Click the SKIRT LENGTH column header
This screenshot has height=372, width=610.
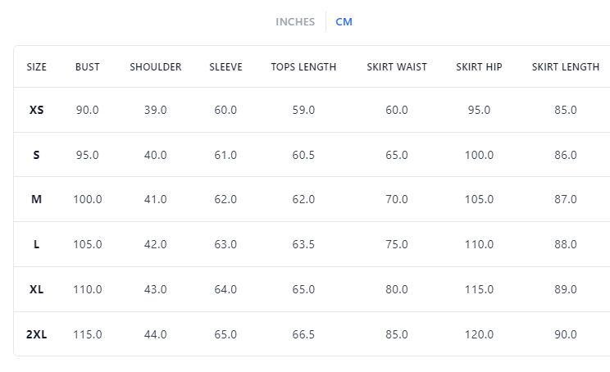pos(566,67)
